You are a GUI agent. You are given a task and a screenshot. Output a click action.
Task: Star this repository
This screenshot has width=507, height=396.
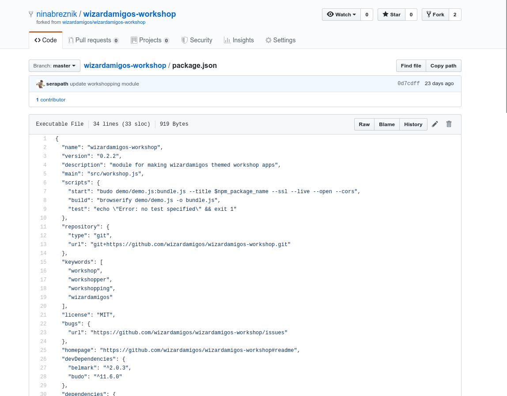pyautogui.click(x=391, y=15)
